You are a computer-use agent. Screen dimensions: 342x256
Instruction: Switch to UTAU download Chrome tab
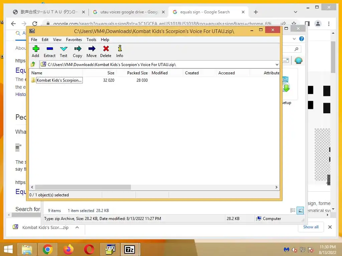(49, 12)
